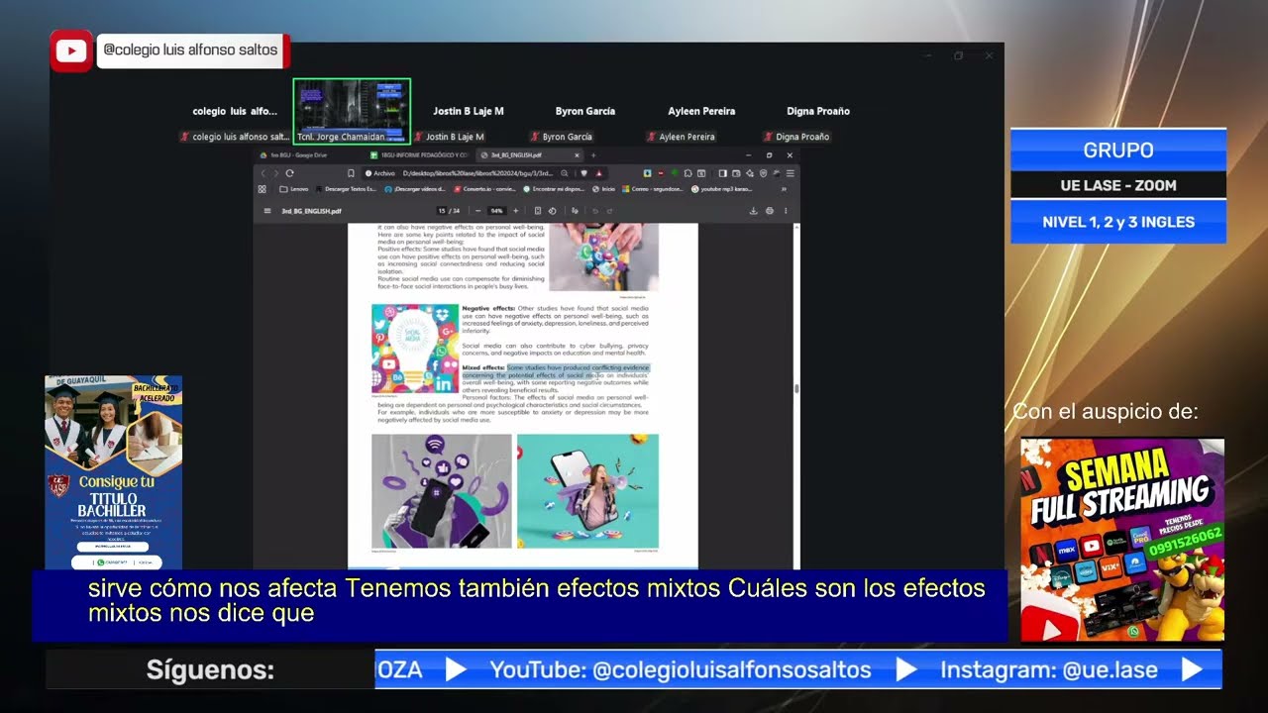Click the PDF vertical scrollbar thumb
The image size is (1268, 713).
tap(796, 388)
